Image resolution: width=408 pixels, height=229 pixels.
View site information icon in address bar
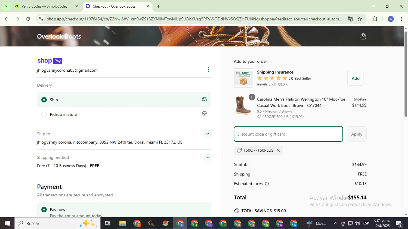(x=41, y=19)
